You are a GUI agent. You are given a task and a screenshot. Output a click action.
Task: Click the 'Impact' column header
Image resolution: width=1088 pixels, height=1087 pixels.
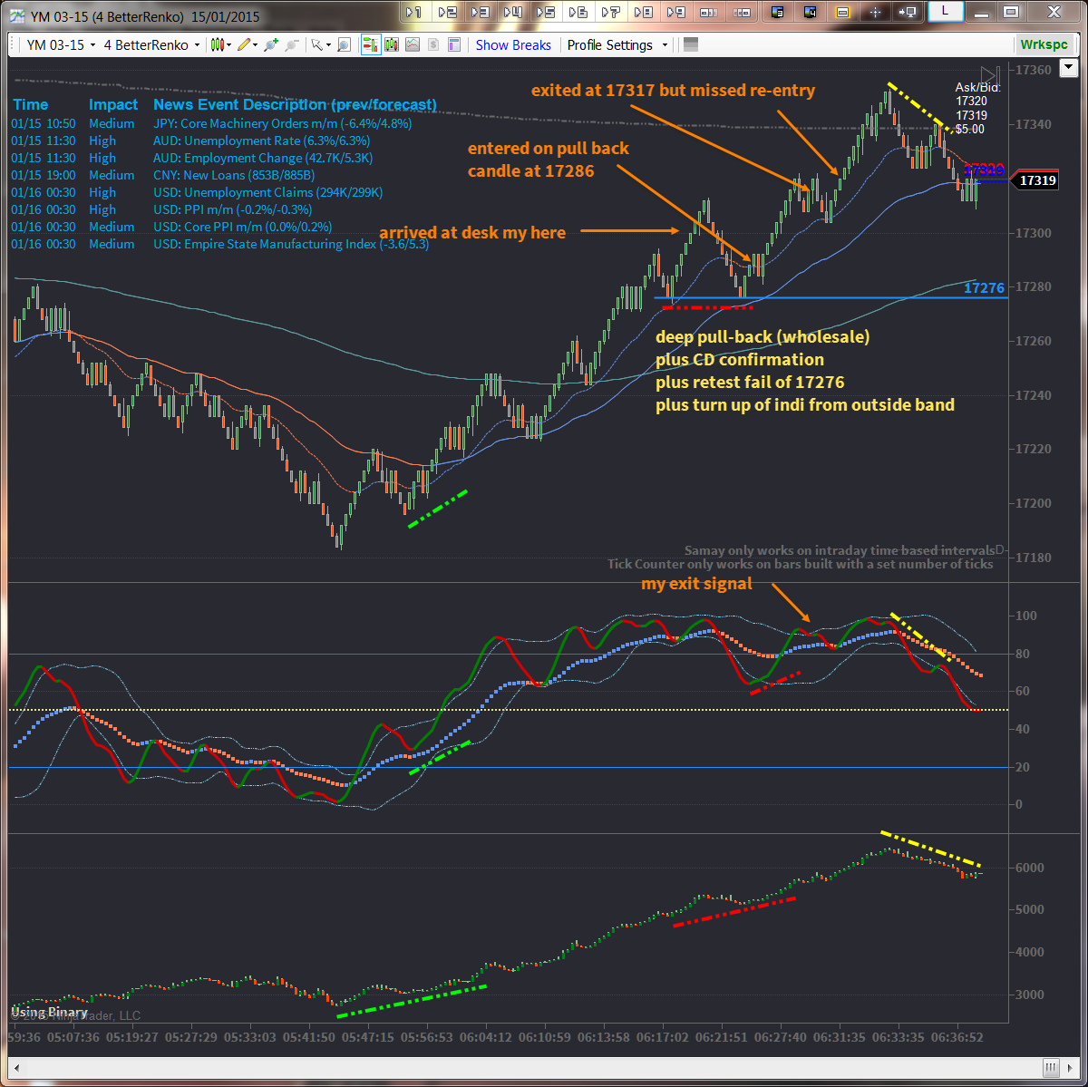[113, 104]
